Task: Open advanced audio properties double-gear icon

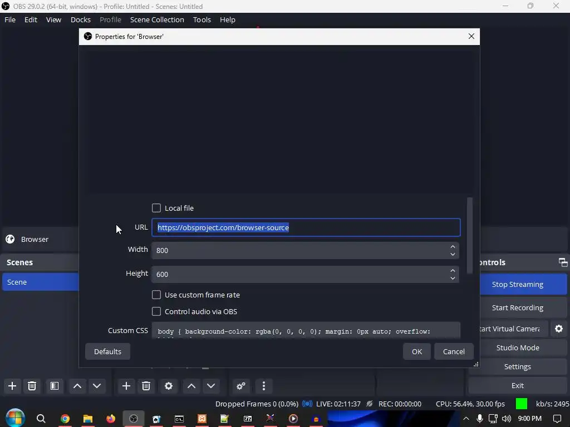Action: click(240, 386)
